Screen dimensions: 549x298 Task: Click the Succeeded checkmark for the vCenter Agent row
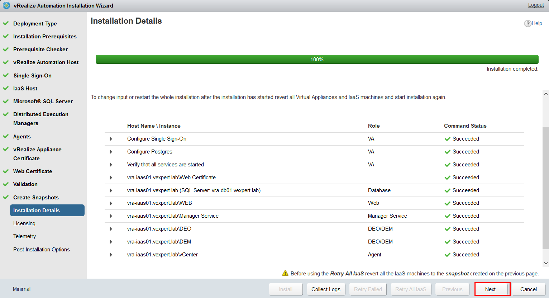(x=447, y=255)
